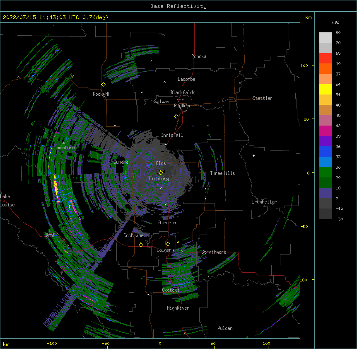Click the HighRiver label
The height and width of the screenshot is (349, 357).
point(178,308)
